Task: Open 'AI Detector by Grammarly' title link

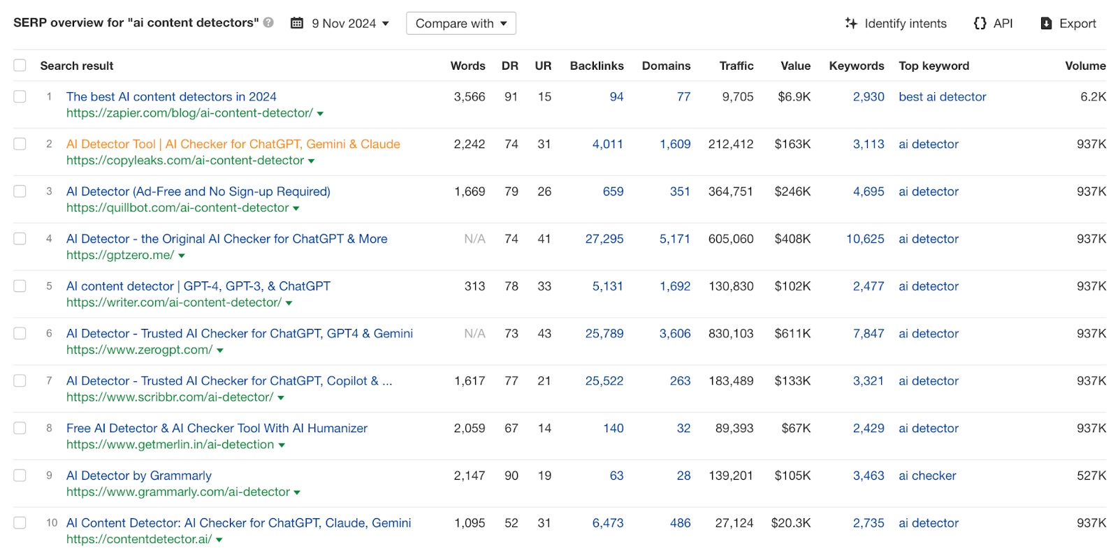Action: [x=139, y=475]
